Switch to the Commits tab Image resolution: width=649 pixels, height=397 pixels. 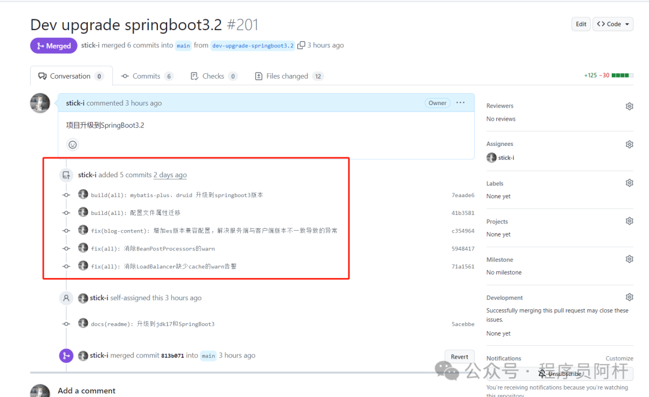click(147, 76)
